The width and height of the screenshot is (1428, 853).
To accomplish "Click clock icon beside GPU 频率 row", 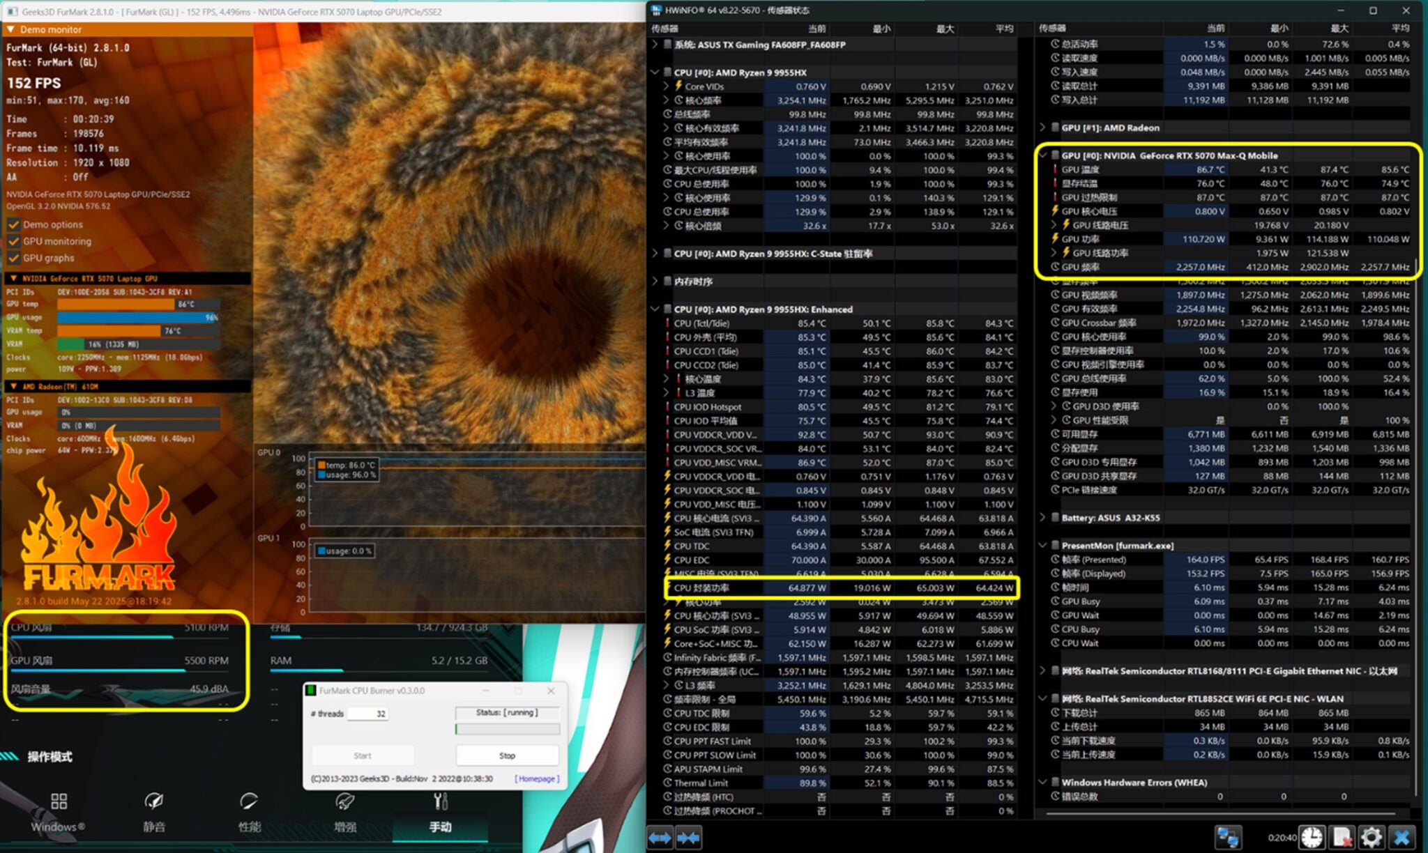I will [1056, 267].
